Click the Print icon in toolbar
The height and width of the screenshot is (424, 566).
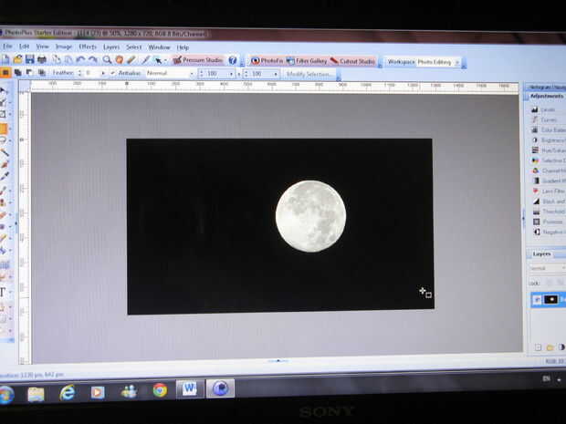click(x=42, y=59)
